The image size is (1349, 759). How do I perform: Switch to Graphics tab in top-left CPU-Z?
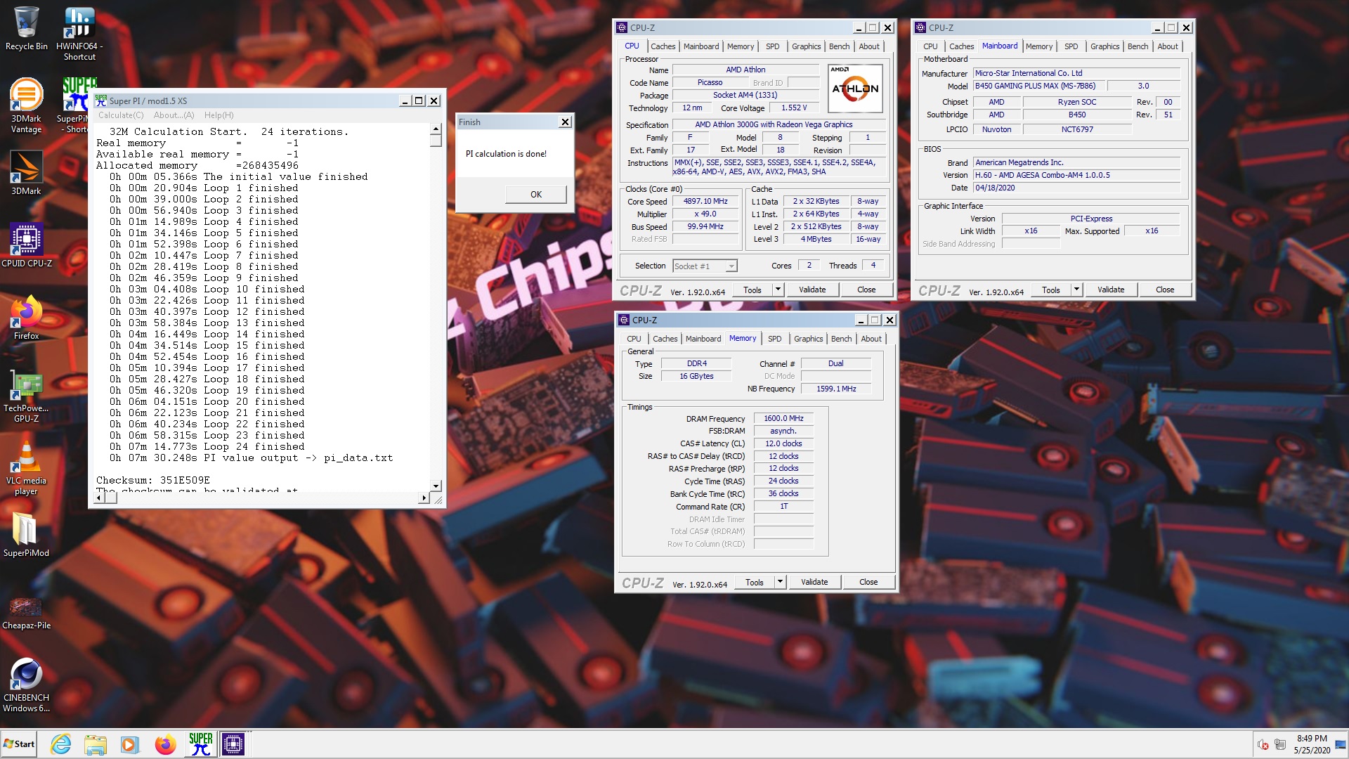(806, 46)
